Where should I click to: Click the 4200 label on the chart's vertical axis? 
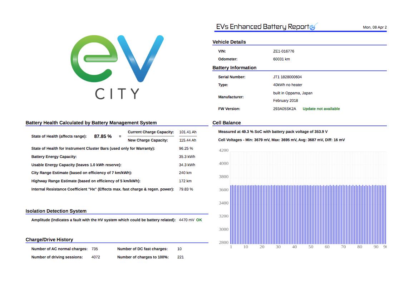tap(224, 150)
